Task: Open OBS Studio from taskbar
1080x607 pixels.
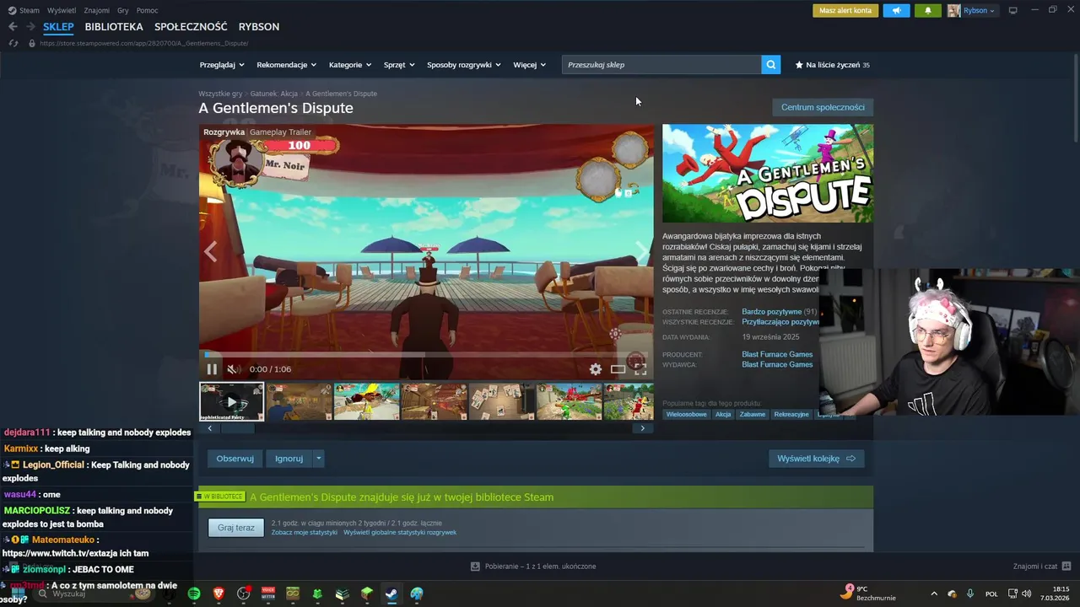Action: tap(244, 594)
